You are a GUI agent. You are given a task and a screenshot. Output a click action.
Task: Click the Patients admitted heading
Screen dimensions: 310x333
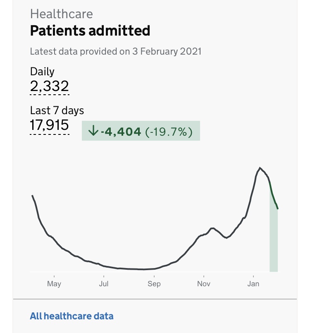click(90, 30)
